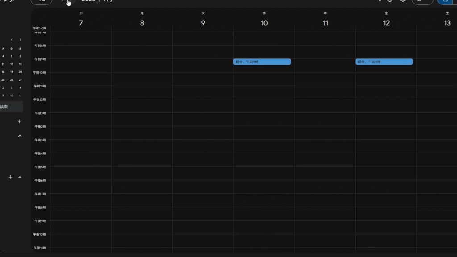This screenshot has height=257, width=457.
Task: Go to next month in mini calendar
Action: [20, 40]
